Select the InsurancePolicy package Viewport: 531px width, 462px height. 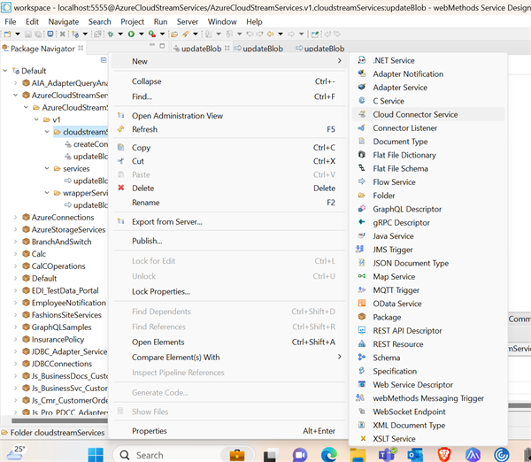point(58,339)
